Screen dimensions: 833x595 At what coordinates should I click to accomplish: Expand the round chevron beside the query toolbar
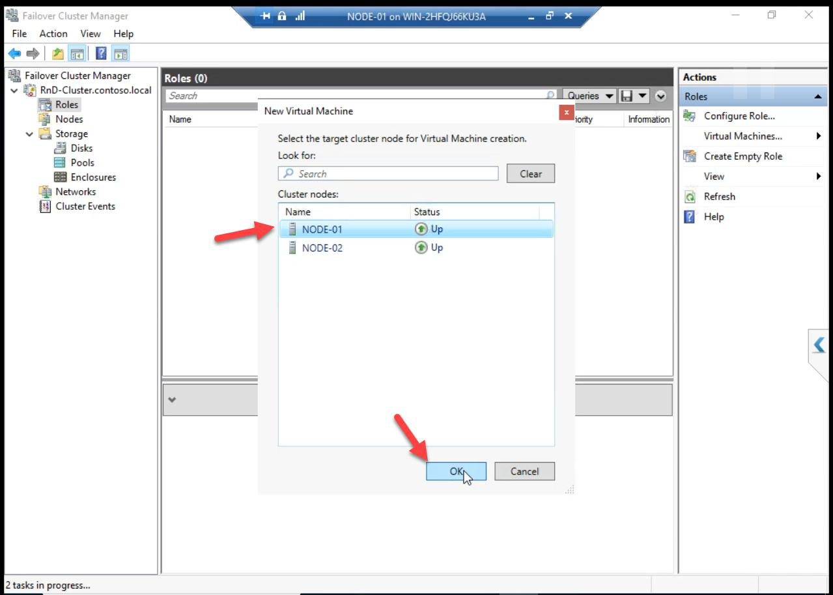pos(661,96)
